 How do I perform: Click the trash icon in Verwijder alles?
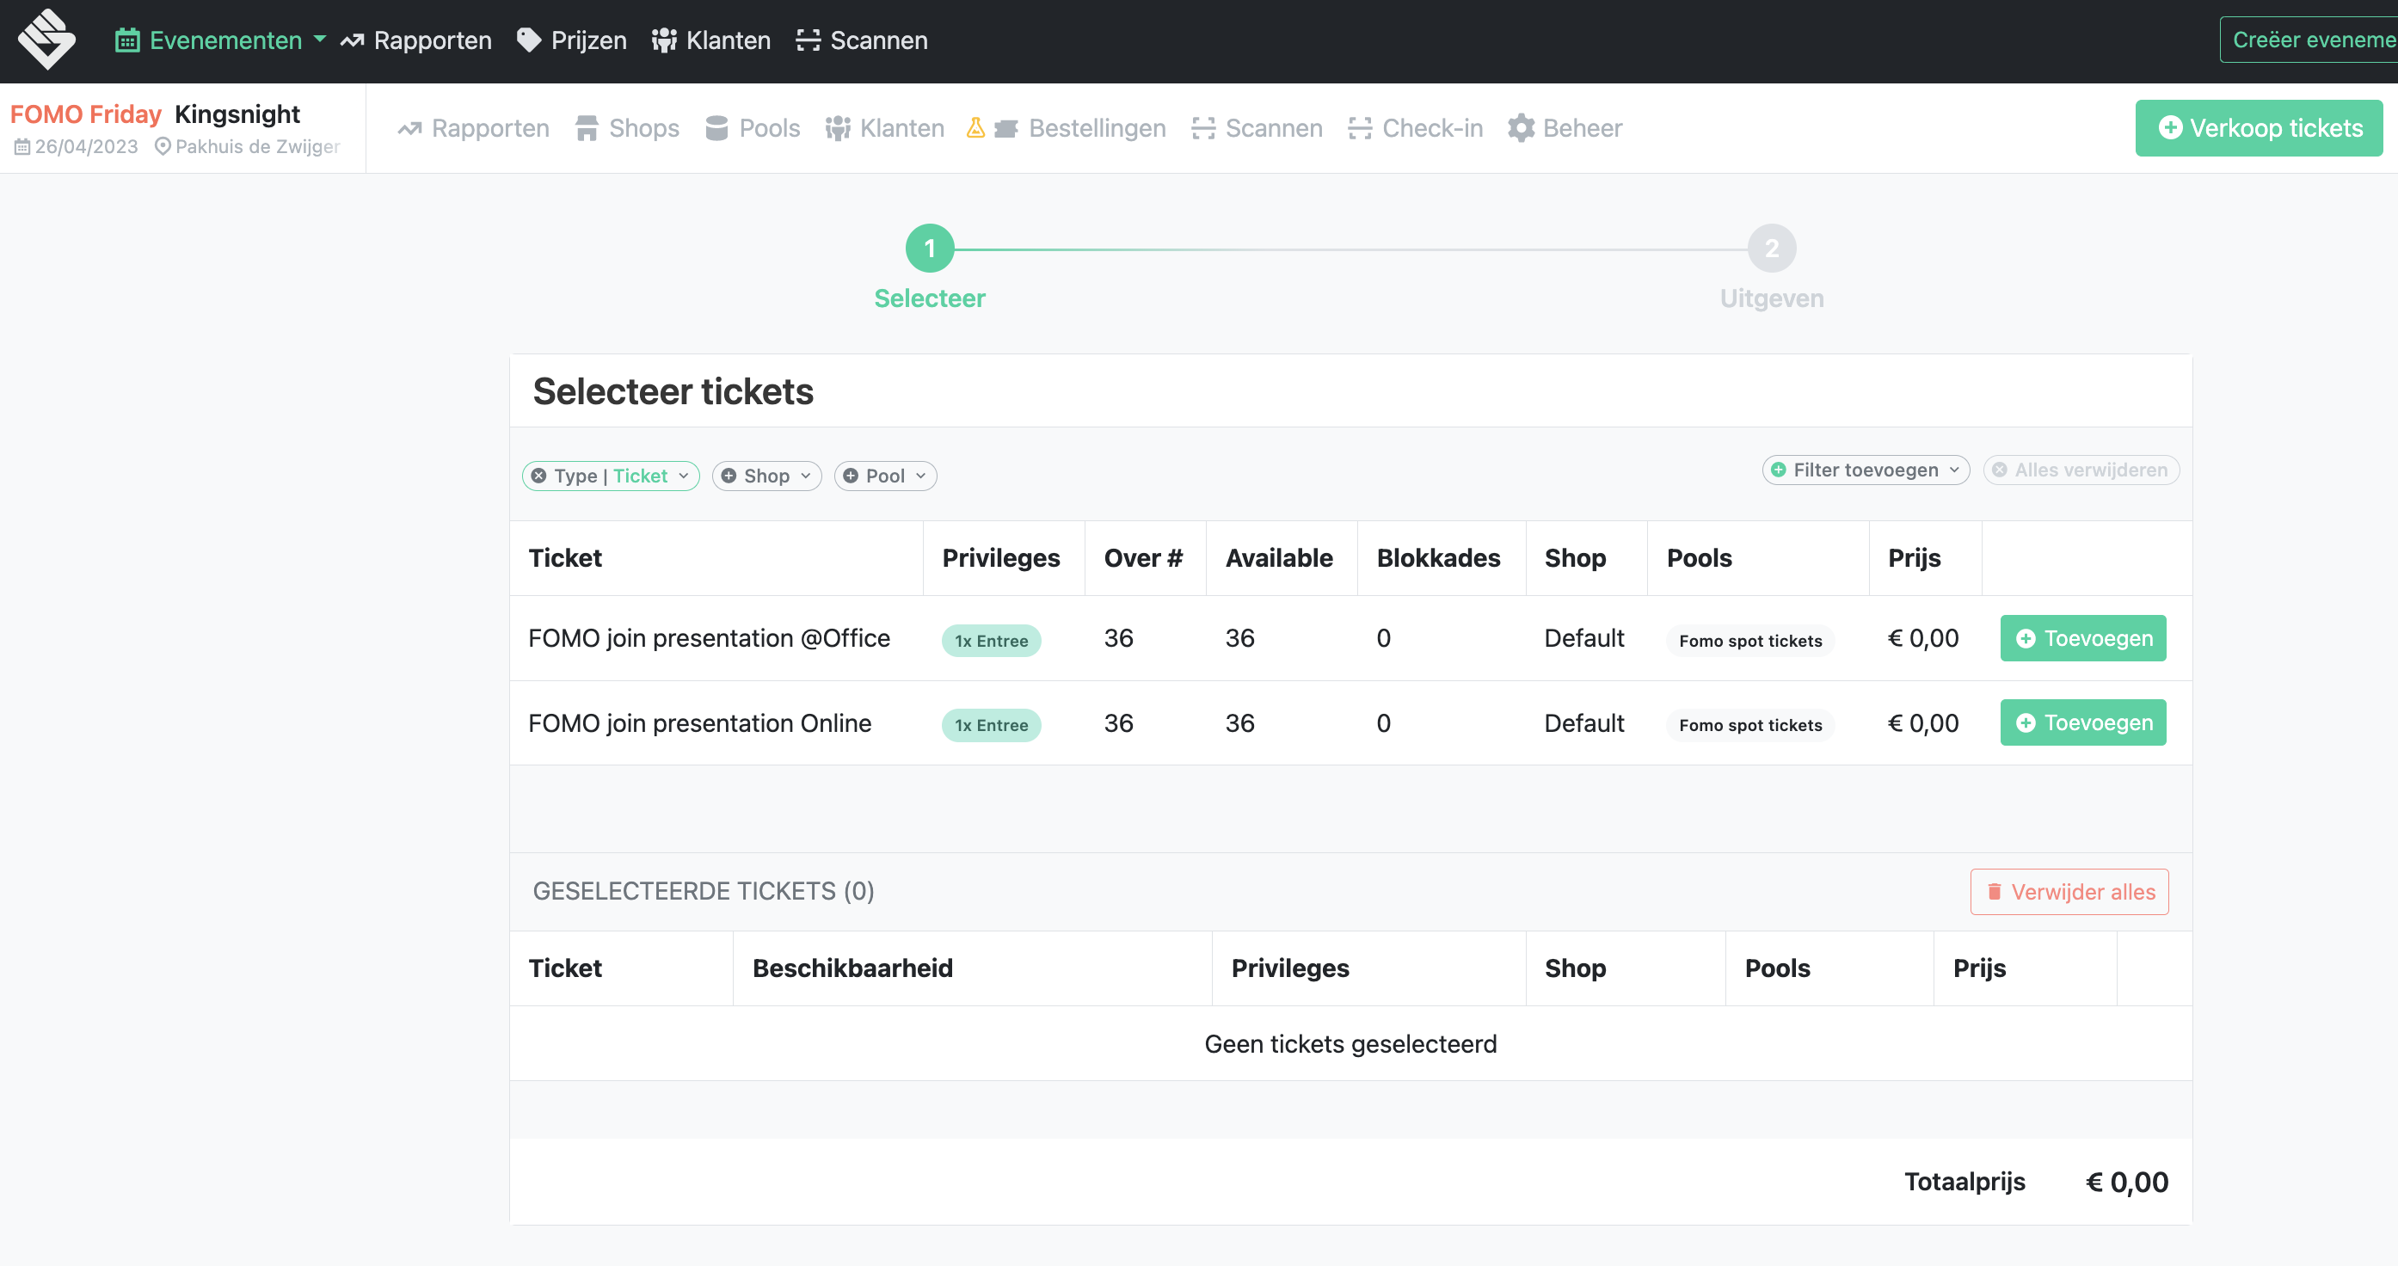click(1994, 892)
